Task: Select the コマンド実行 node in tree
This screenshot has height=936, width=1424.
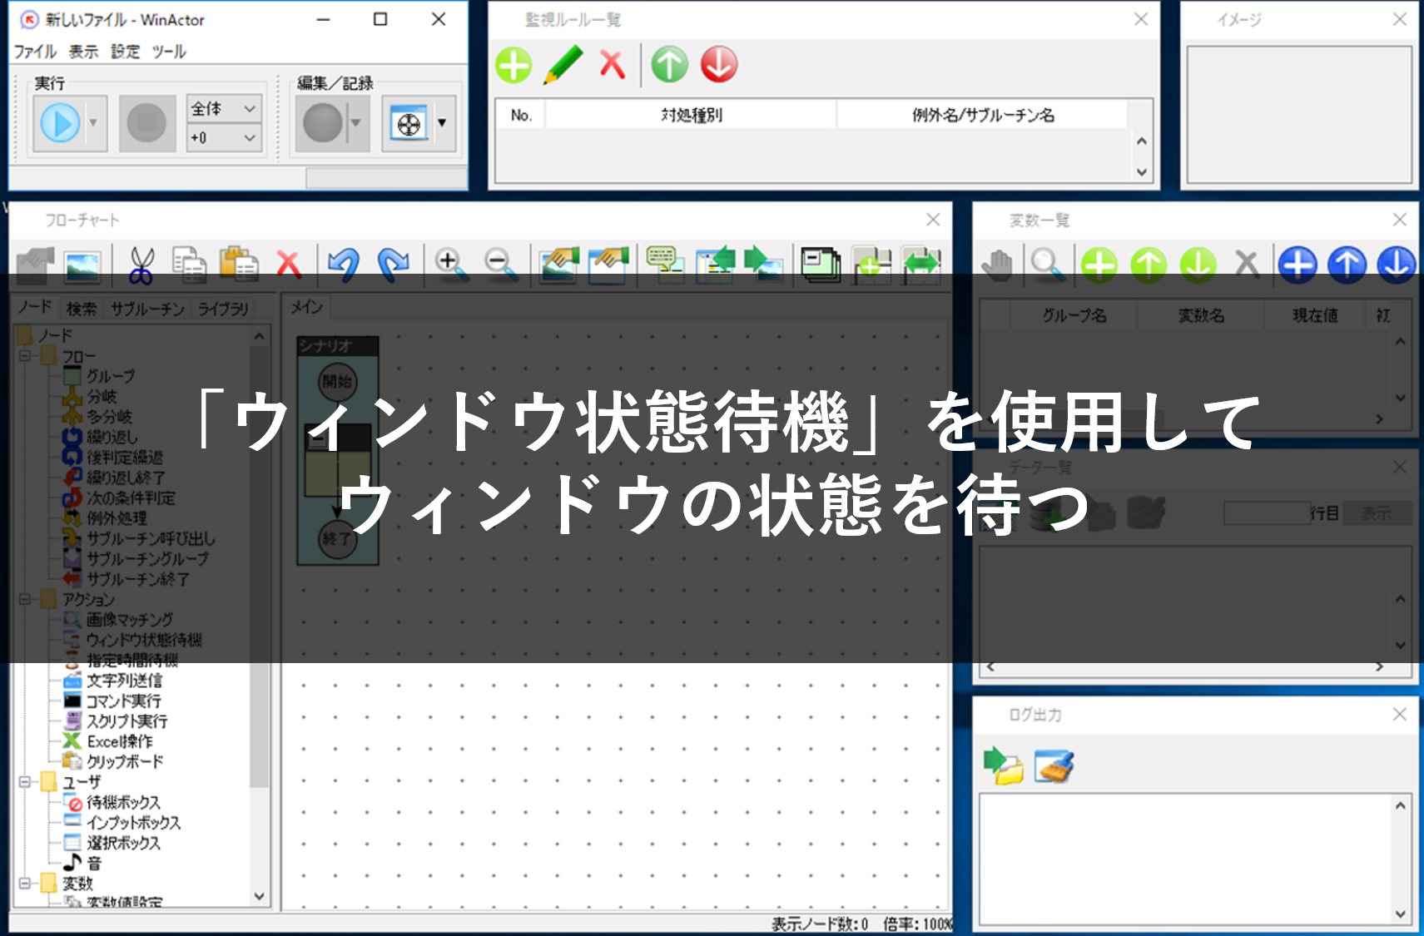Action: click(124, 701)
